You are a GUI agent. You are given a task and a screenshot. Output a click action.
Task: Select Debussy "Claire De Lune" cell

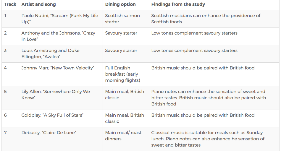tap(49, 133)
